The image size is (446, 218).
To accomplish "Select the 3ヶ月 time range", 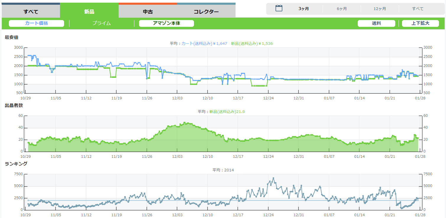I will point(303,9).
